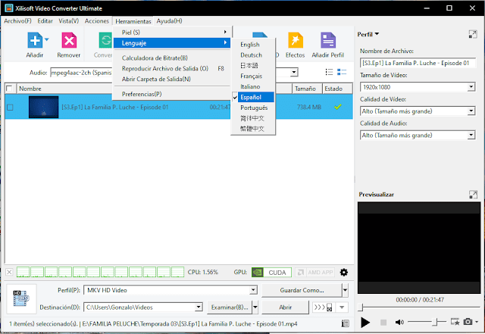Open settings gear next to AMD APP
Viewport: 485px width, 334px height.
click(x=343, y=273)
